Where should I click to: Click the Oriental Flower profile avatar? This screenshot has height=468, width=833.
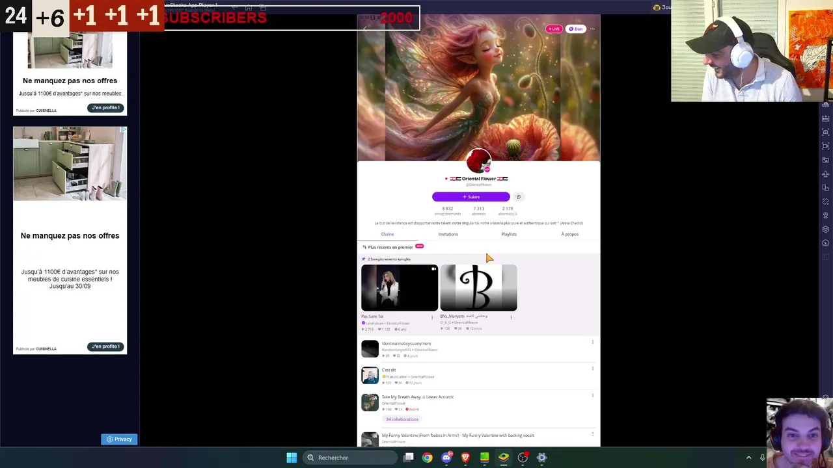478,161
